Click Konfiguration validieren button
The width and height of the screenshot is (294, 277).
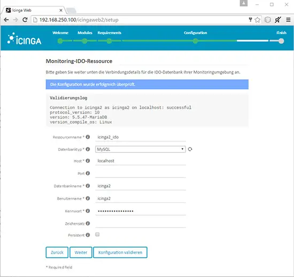120,252
